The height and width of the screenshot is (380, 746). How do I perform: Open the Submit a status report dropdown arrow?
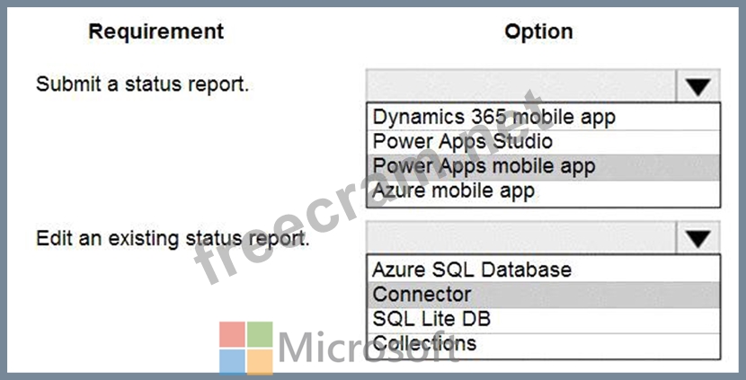click(x=698, y=86)
